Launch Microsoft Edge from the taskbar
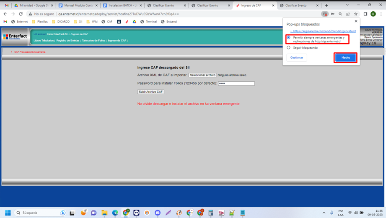Image resolution: width=386 pixels, height=218 pixels. pos(115,213)
